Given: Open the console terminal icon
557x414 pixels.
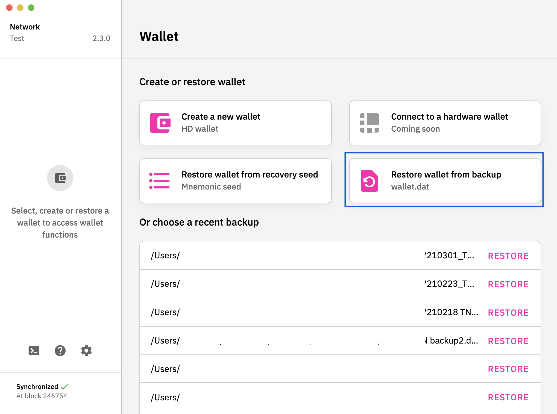Looking at the screenshot, I should click(x=34, y=351).
